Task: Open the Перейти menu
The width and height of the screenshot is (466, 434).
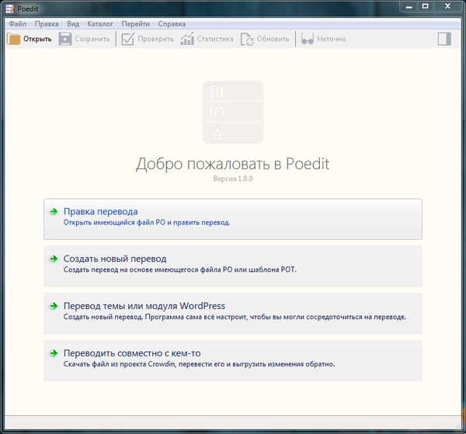Action: [x=135, y=24]
